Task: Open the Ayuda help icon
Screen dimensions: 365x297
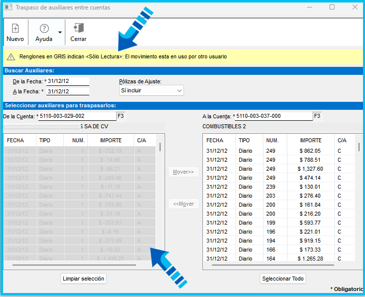Action: (x=44, y=29)
